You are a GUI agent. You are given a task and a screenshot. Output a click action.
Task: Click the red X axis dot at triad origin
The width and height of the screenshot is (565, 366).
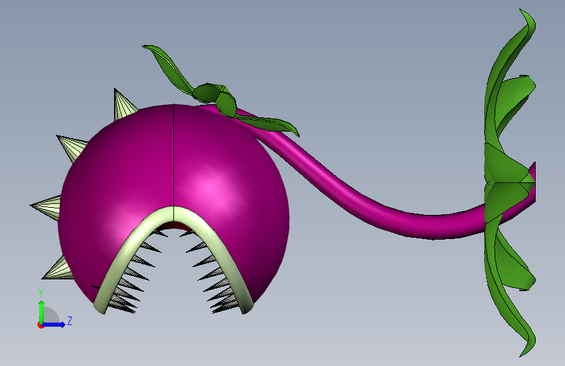click(40, 326)
